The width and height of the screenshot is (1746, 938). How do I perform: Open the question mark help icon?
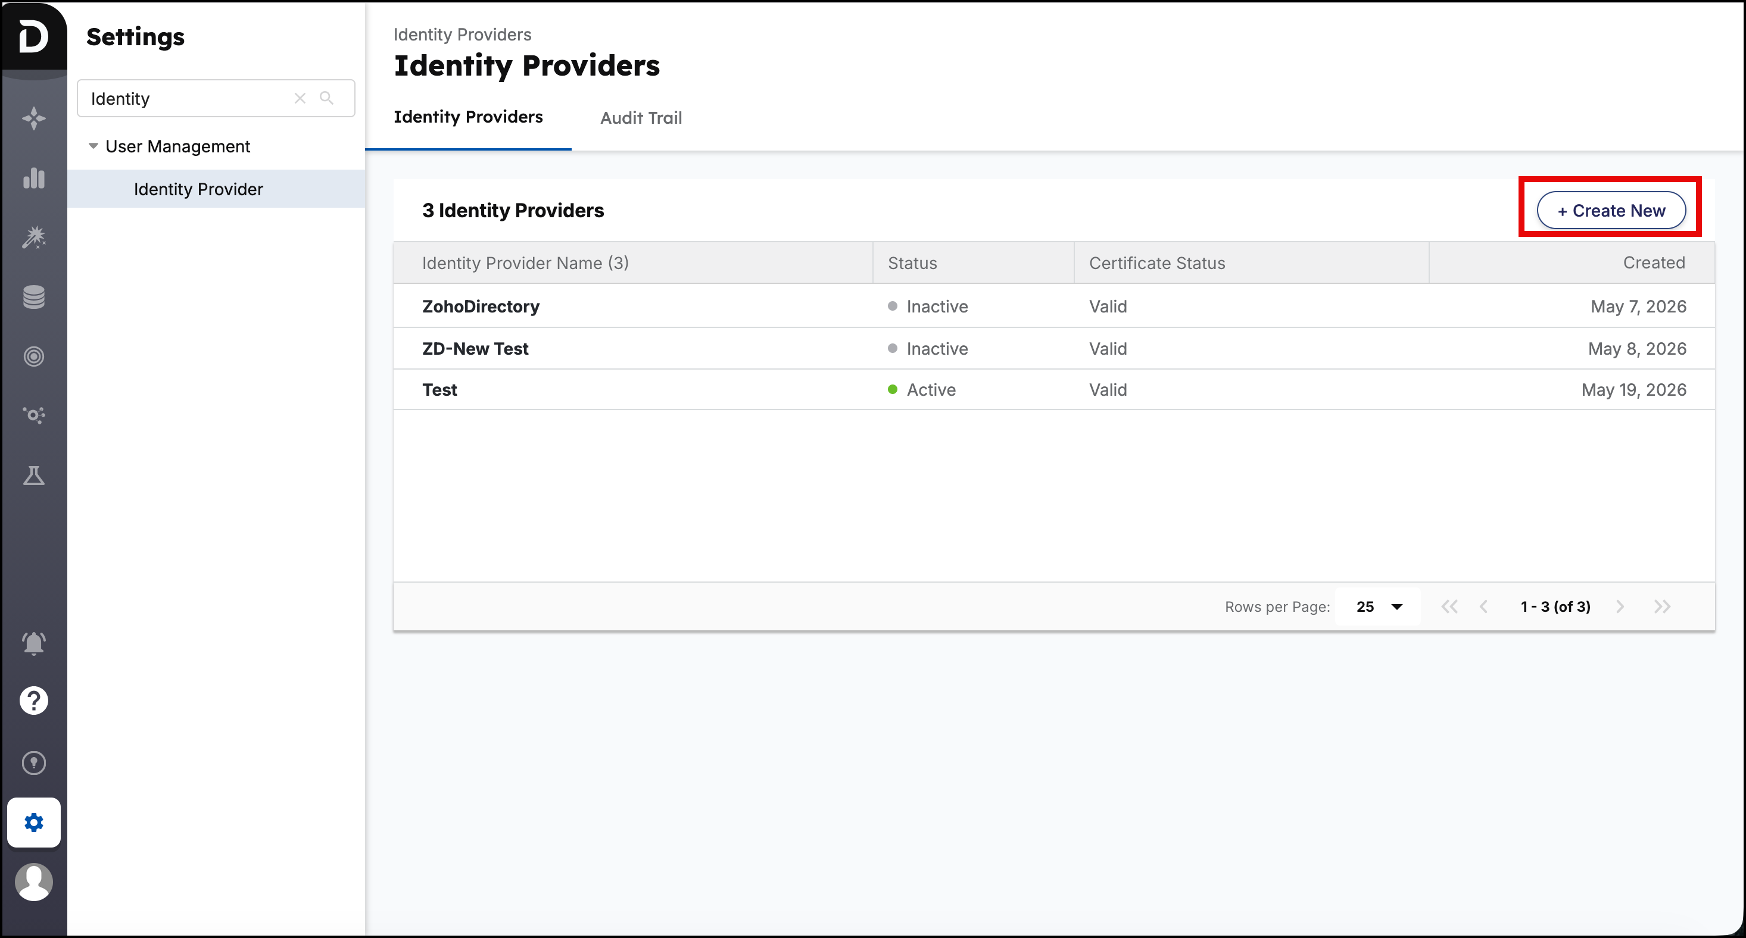(x=33, y=701)
